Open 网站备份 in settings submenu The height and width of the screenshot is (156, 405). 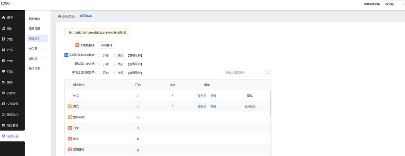34,19
